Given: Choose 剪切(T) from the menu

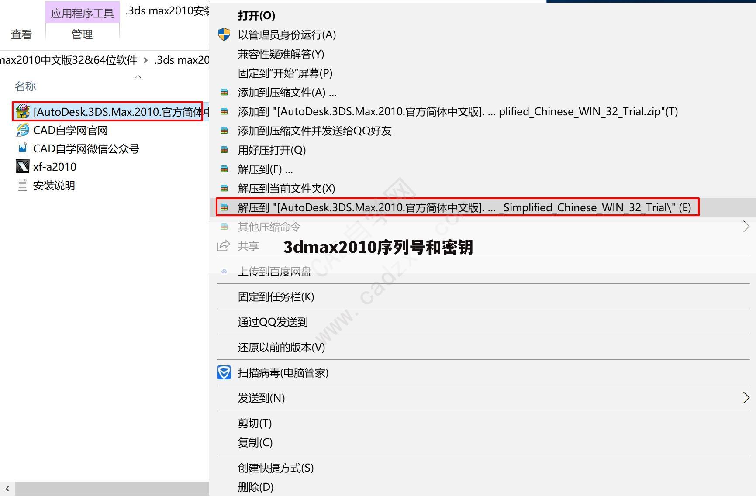Looking at the screenshot, I should (x=255, y=424).
